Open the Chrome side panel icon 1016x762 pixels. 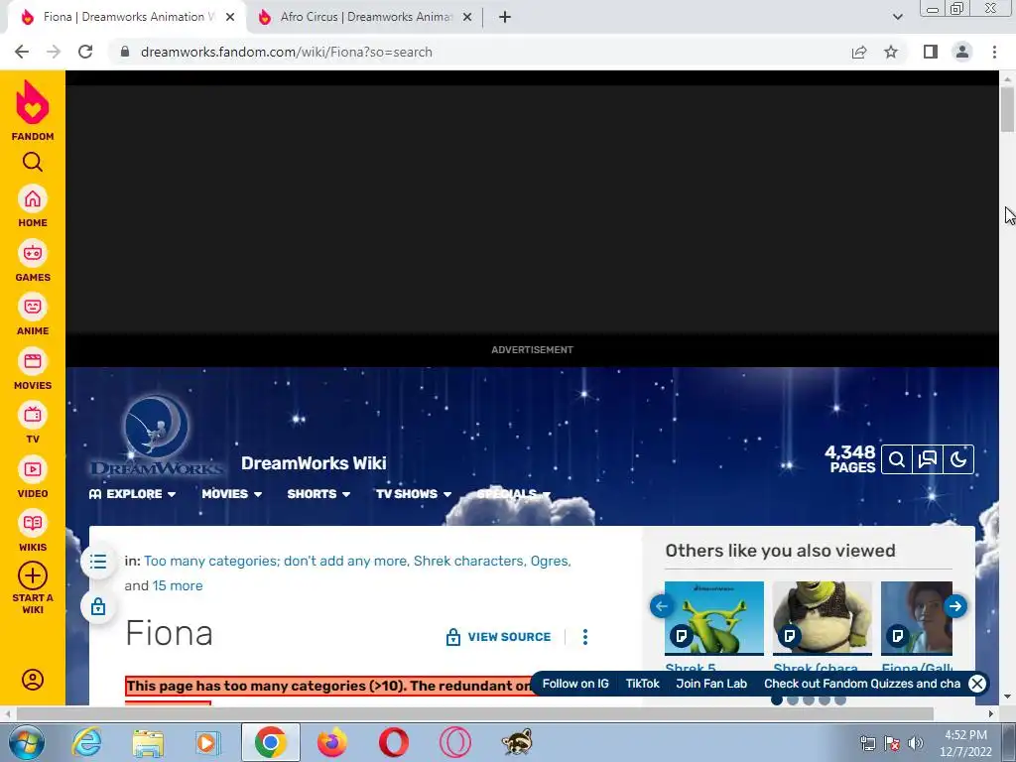coord(931,52)
